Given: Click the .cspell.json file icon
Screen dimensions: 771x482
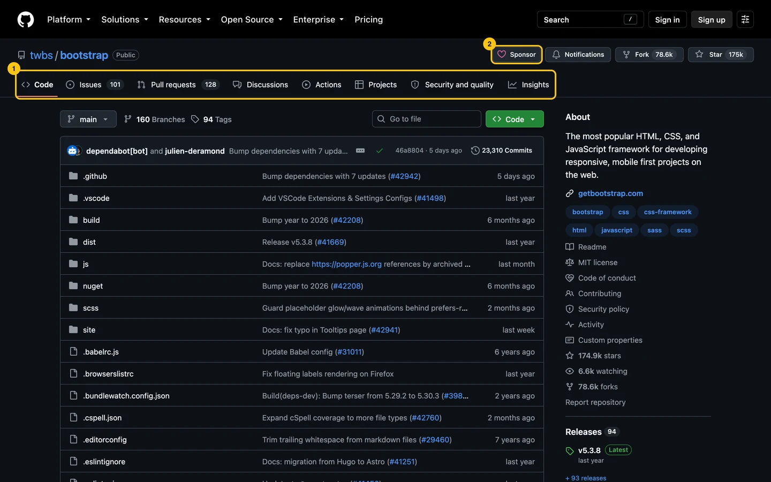Looking at the screenshot, I should (73, 418).
